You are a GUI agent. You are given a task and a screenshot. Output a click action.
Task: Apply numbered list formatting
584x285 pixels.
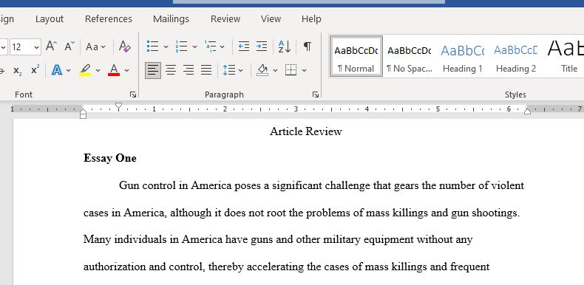coord(181,47)
